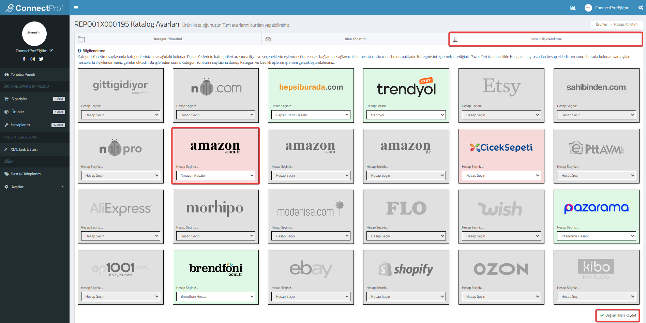646x323 pixels.
Task: Expand the Ayarlar sidebar menu
Action: (x=35, y=187)
